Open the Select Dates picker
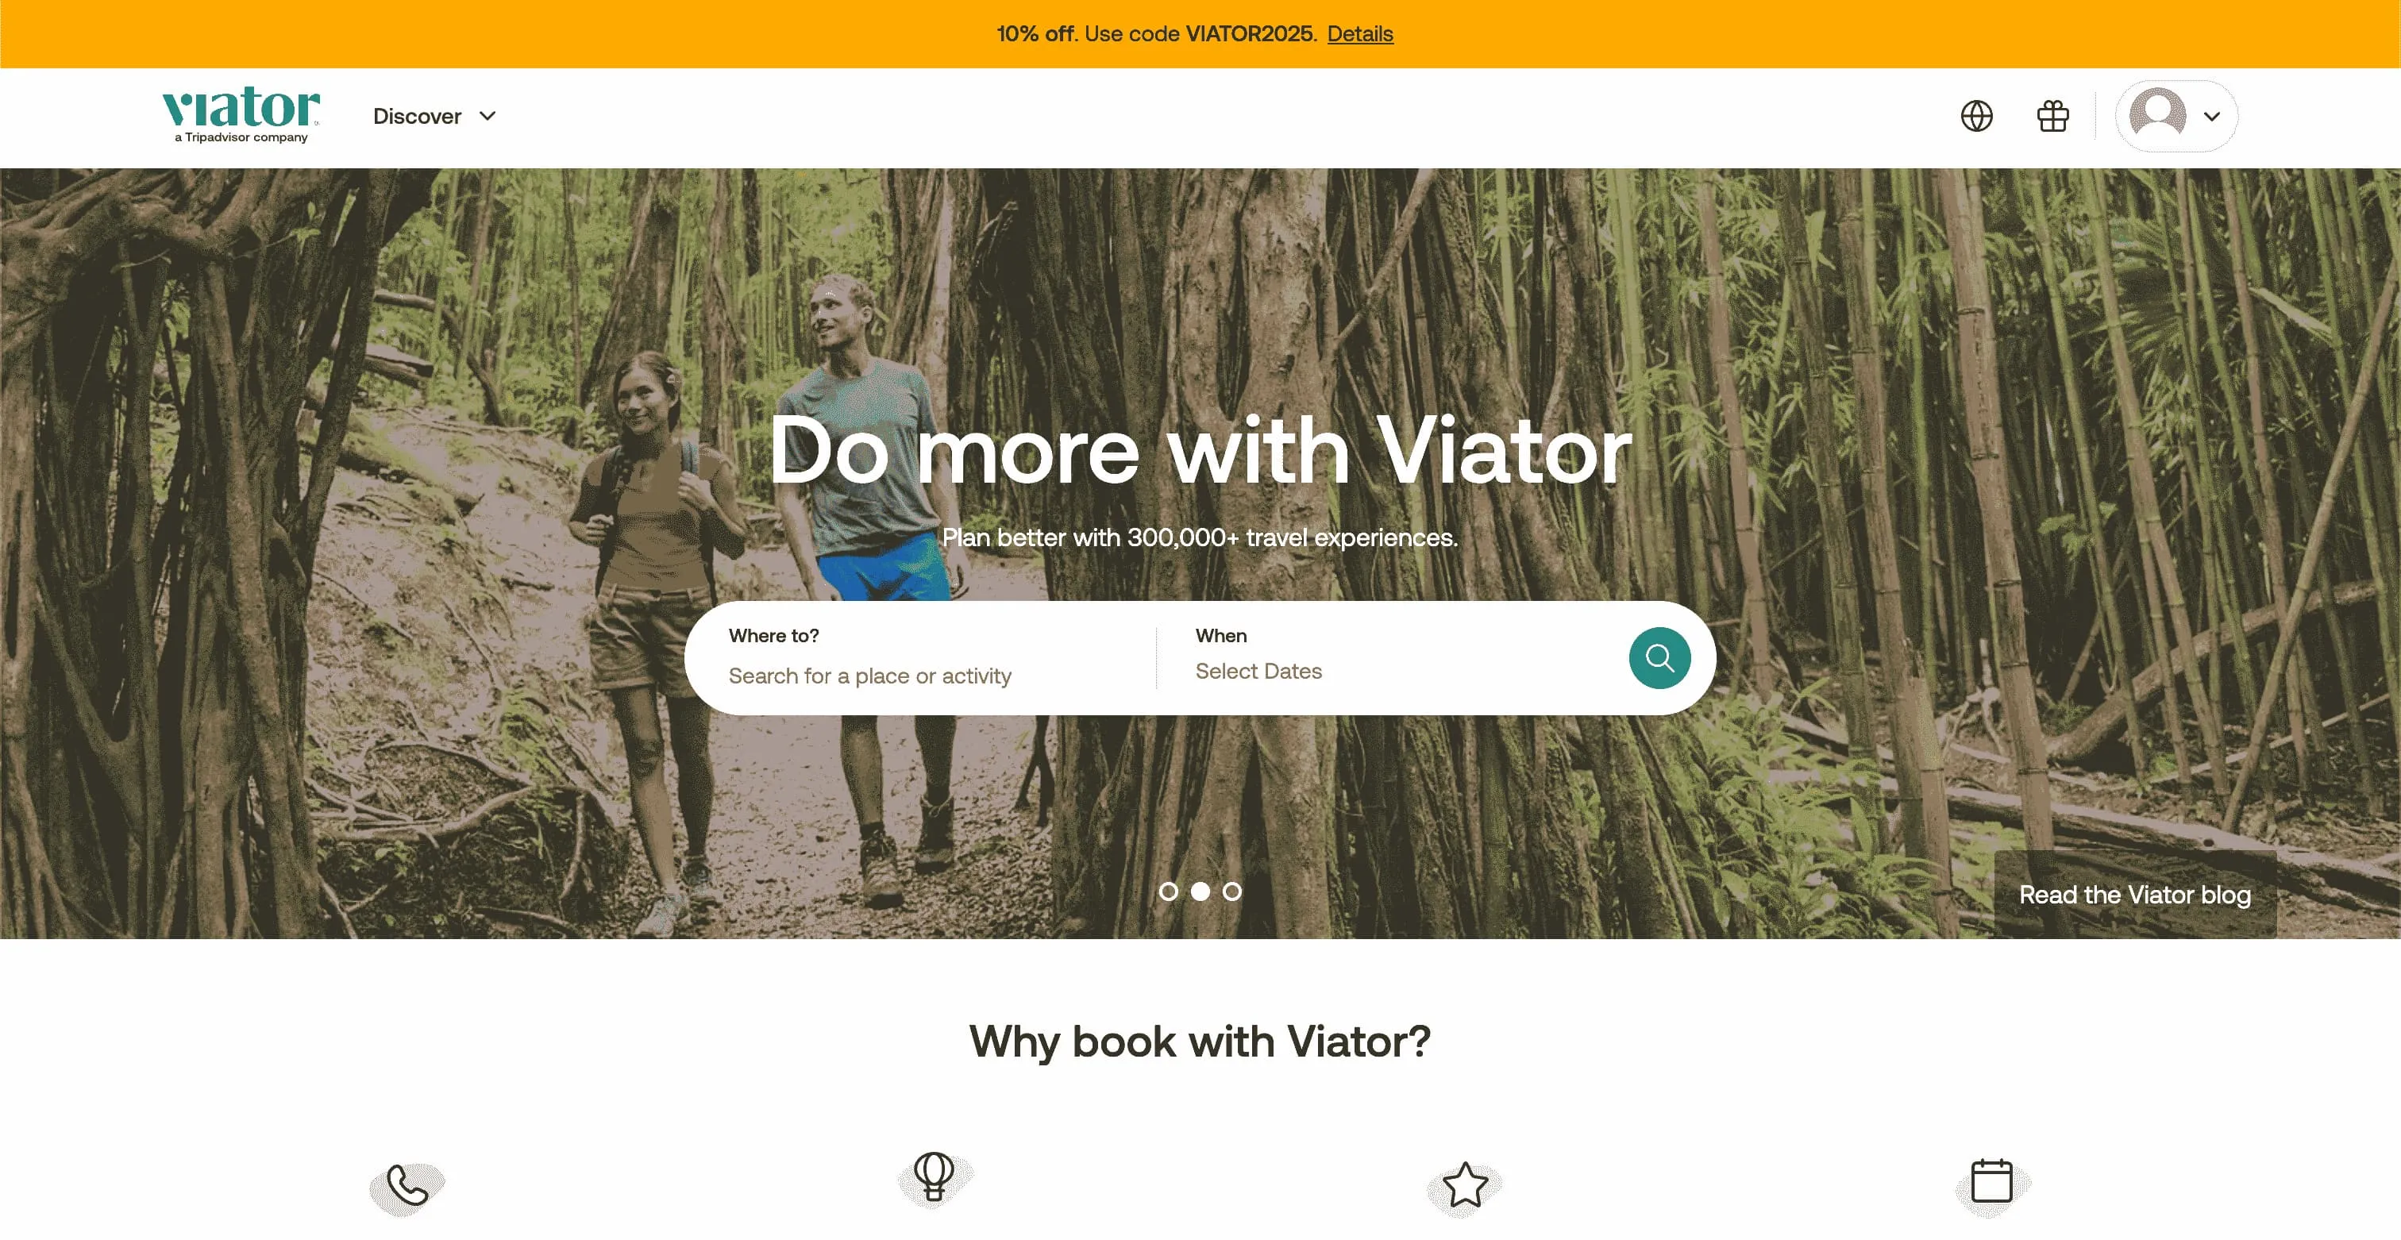Screen dimensions: 2401x1240 pos(1258,671)
